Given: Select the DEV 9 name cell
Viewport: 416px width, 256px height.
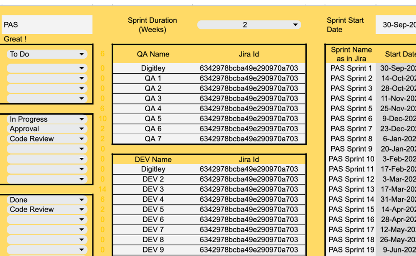Looking at the screenshot, I should pyautogui.click(x=153, y=250).
